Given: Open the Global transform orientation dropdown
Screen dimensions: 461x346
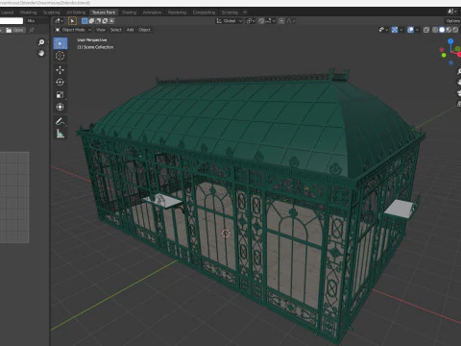Looking at the screenshot, I should (x=230, y=21).
